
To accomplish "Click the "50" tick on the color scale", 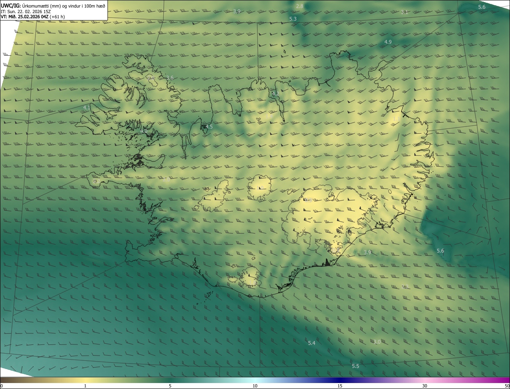I will [507, 386].
